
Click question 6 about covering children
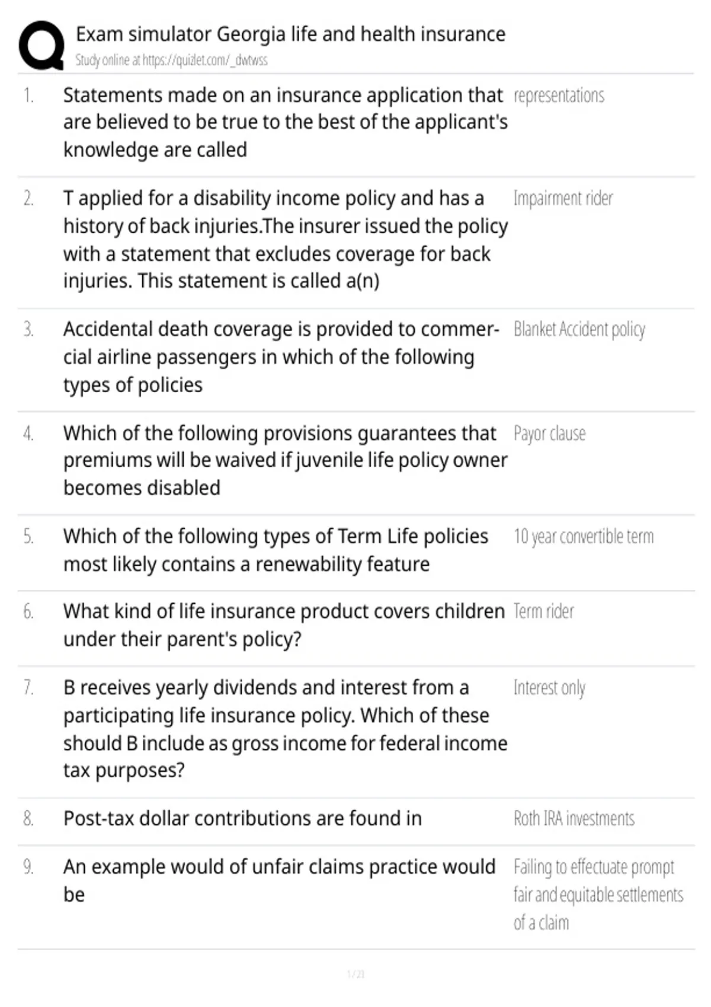click(x=284, y=625)
